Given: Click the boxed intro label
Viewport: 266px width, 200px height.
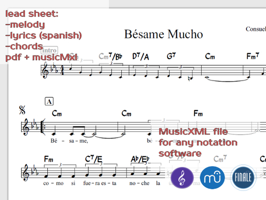Looking at the screenshot, I should click(x=49, y=50).
